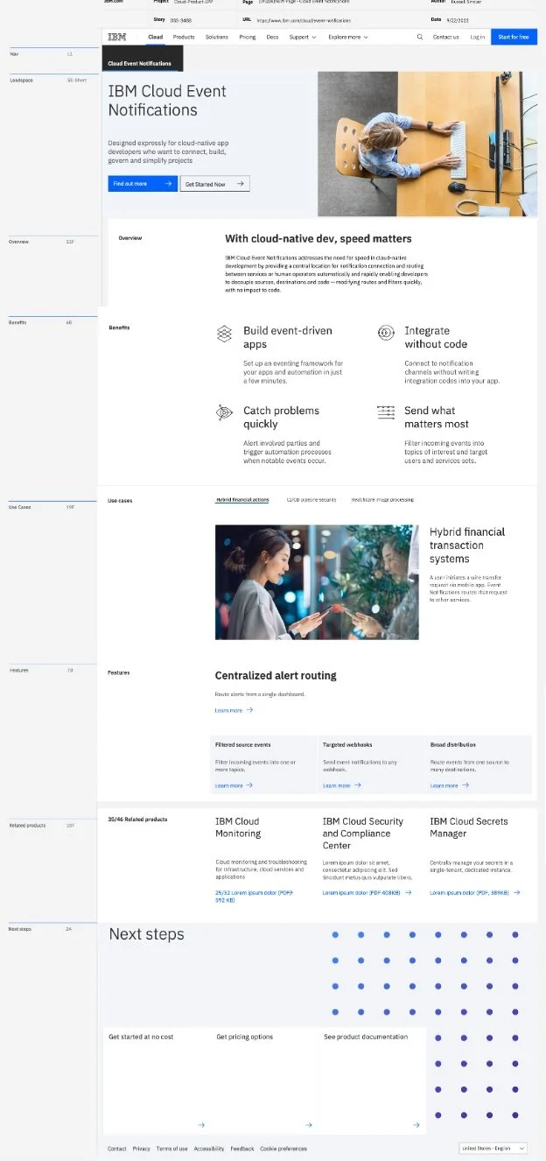
Task: Click the Centralized alert routing heading
Action: (x=276, y=675)
